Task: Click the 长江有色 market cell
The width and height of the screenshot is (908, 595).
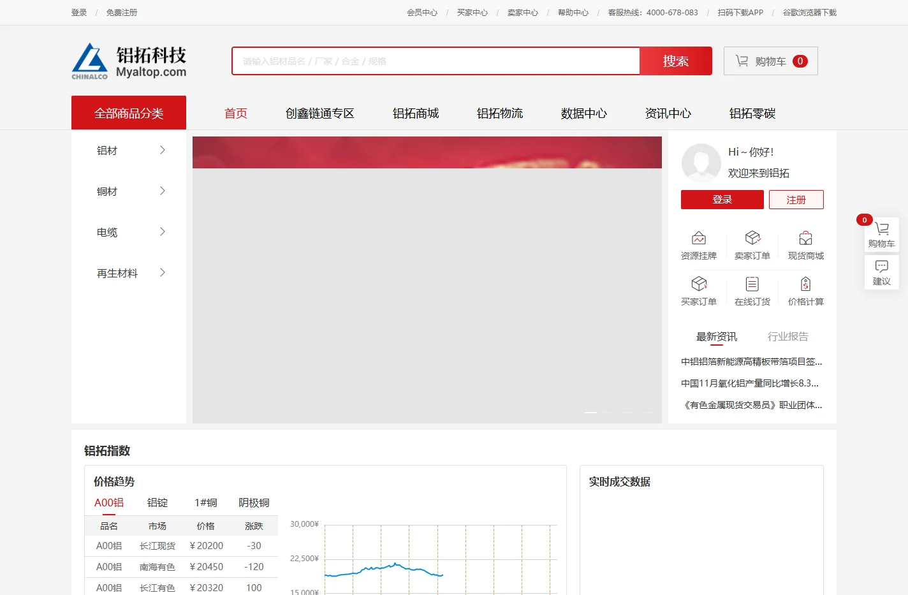Action: tap(157, 588)
